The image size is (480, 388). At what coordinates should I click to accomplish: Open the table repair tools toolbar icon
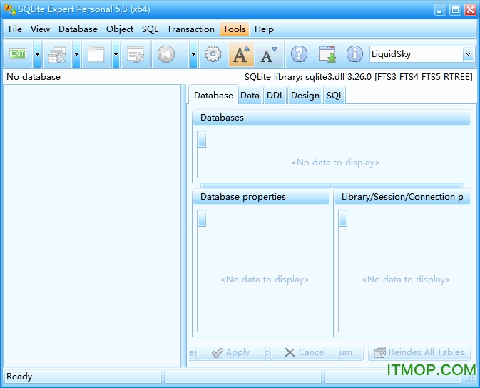point(57,54)
